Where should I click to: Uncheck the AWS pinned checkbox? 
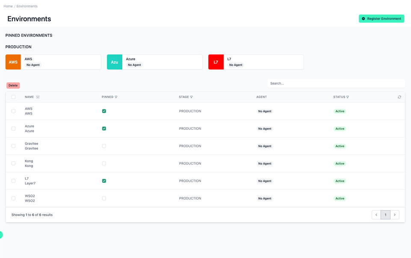click(x=104, y=111)
